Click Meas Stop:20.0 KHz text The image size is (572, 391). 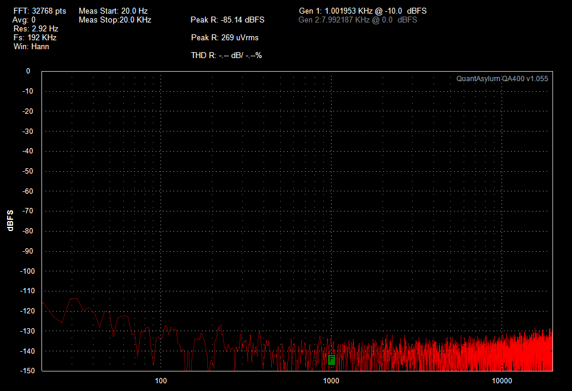point(115,20)
